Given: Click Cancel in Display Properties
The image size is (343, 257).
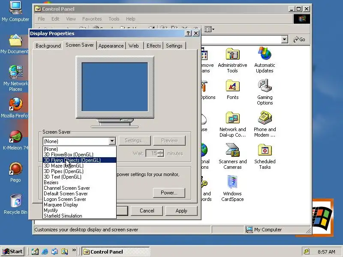Looking at the screenshot, I should (147, 211).
